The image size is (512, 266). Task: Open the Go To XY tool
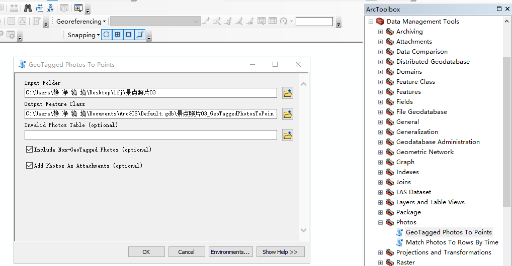point(50,8)
